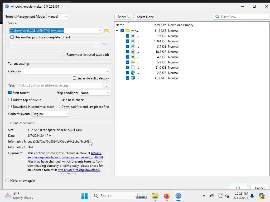
Task: Open the Category dropdown
Action: coord(67,71)
